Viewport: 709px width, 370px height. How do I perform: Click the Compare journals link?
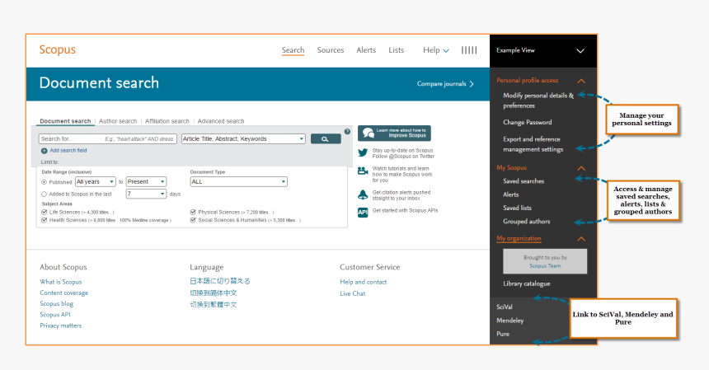point(445,84)
